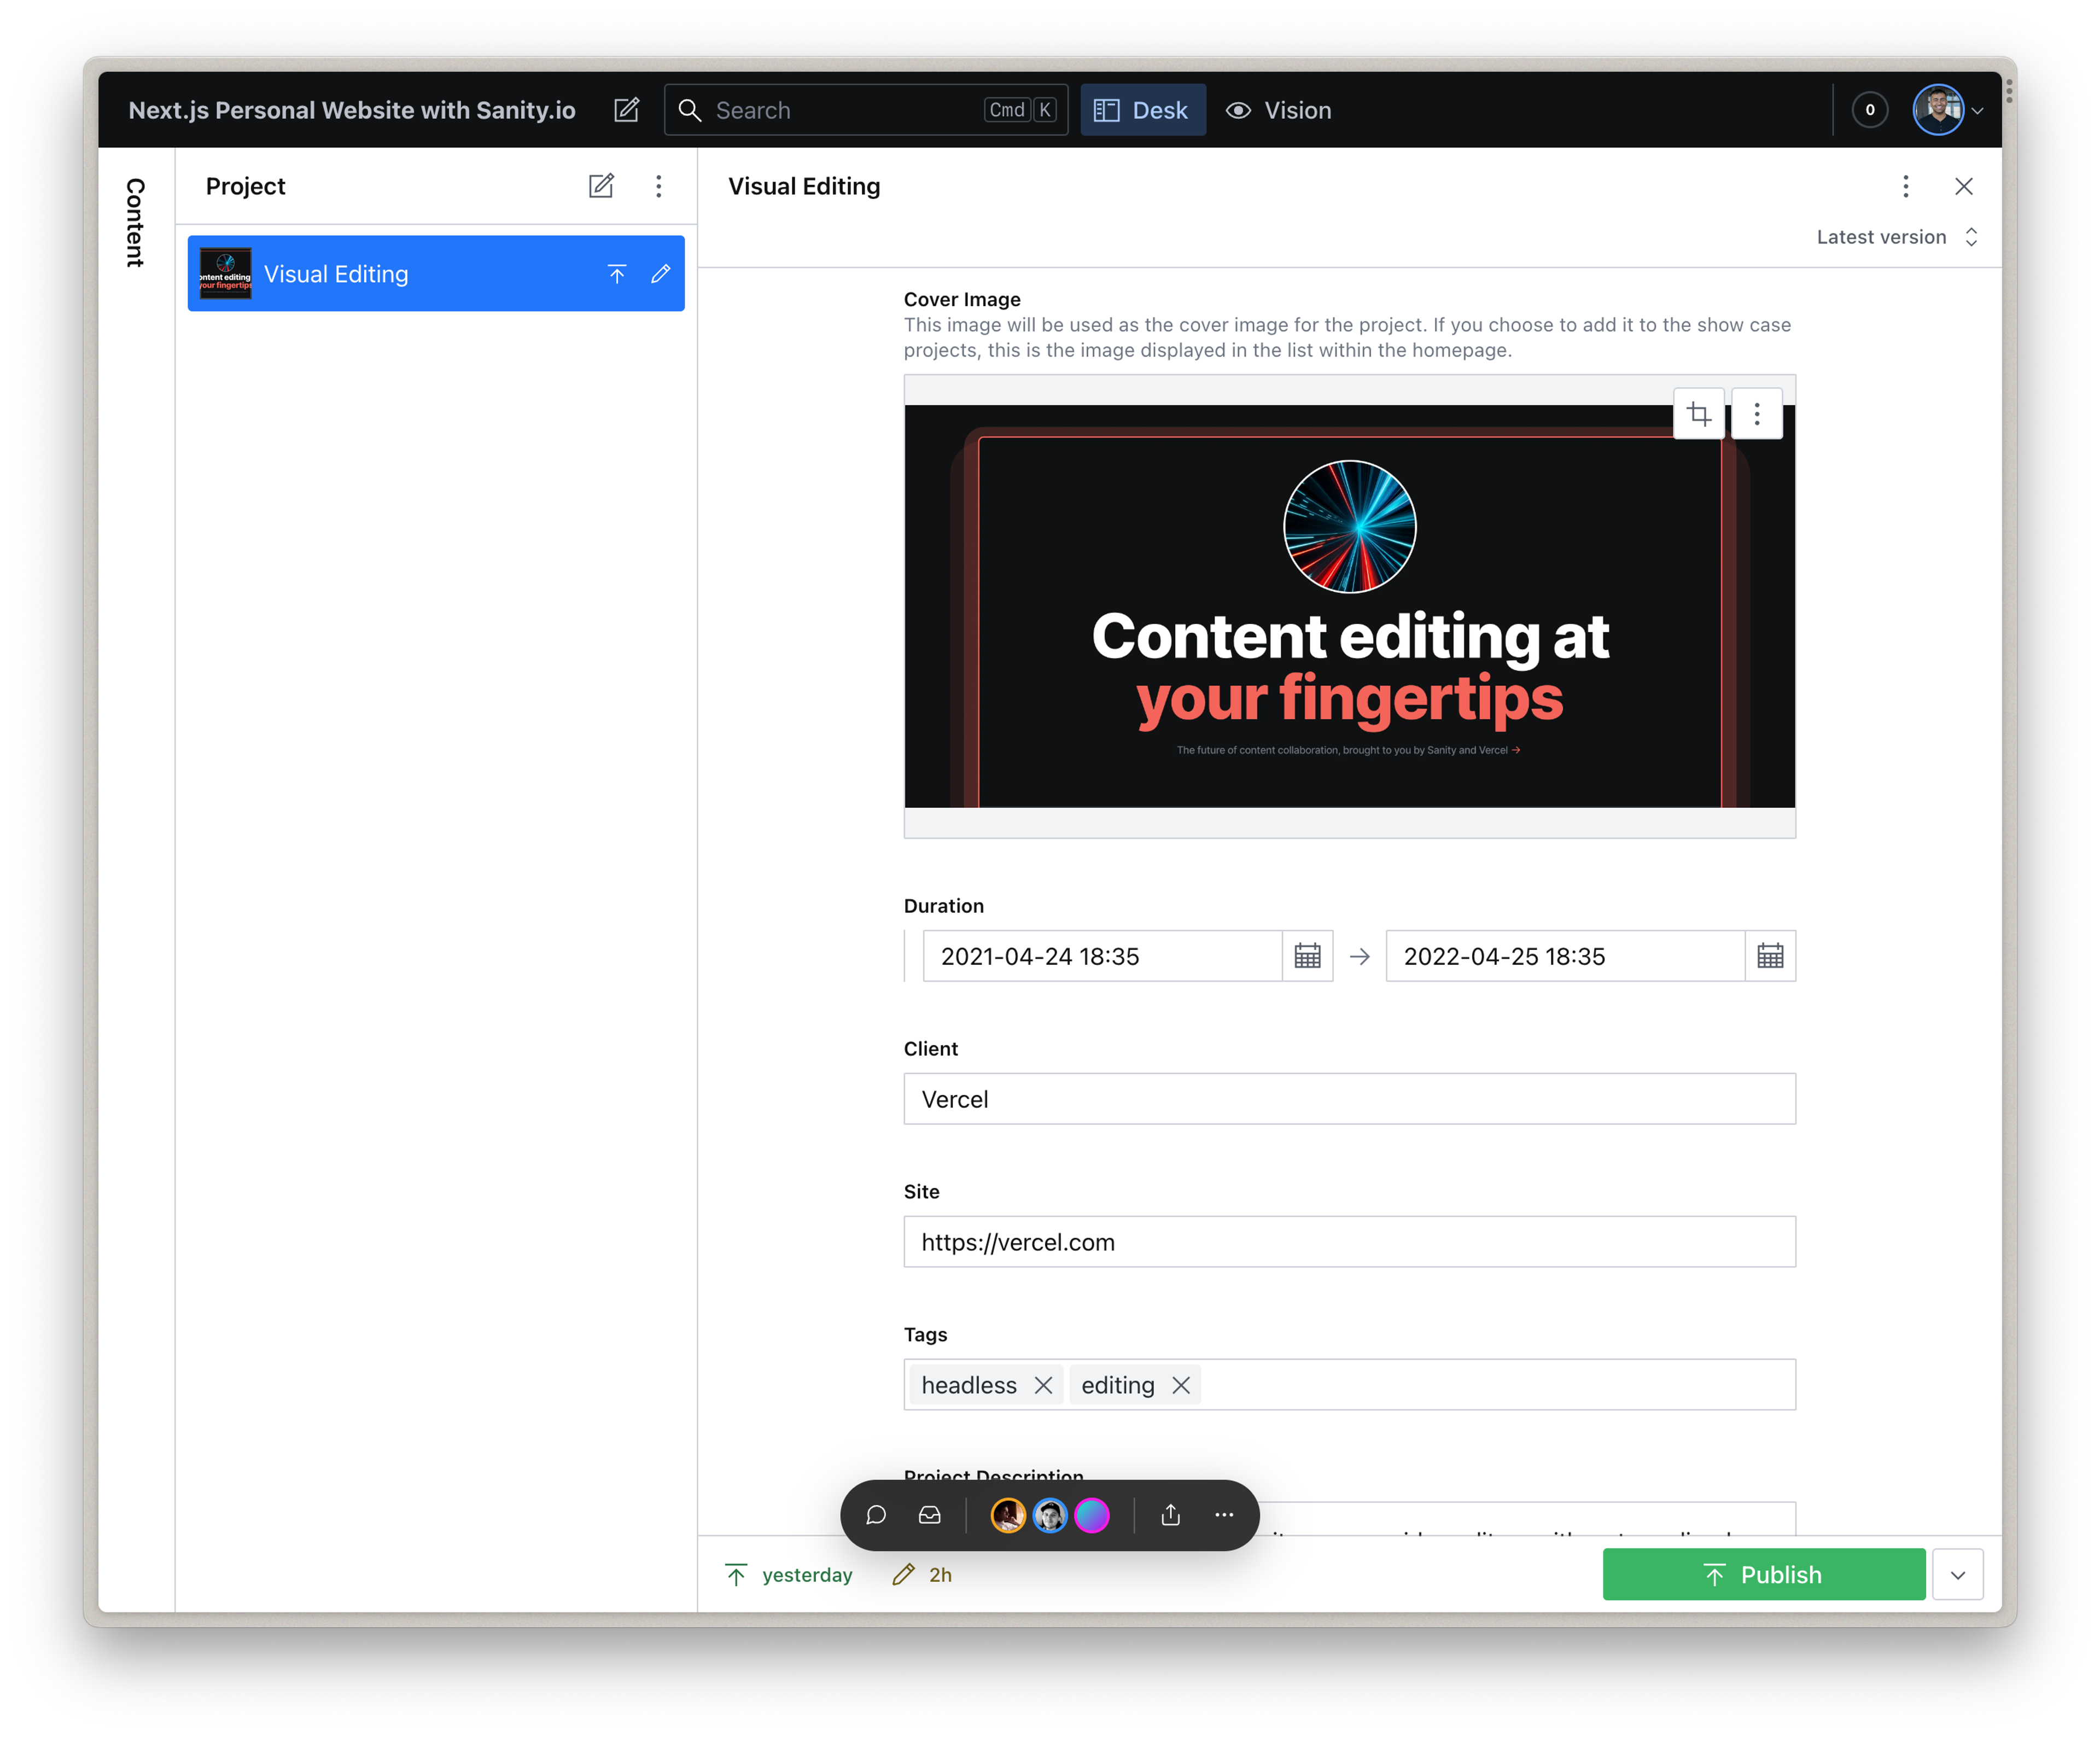Image resolution: width=2100 pixels, height=1737 pixels.
Task: Open the Project pane options menu
Action: [658, 186]
